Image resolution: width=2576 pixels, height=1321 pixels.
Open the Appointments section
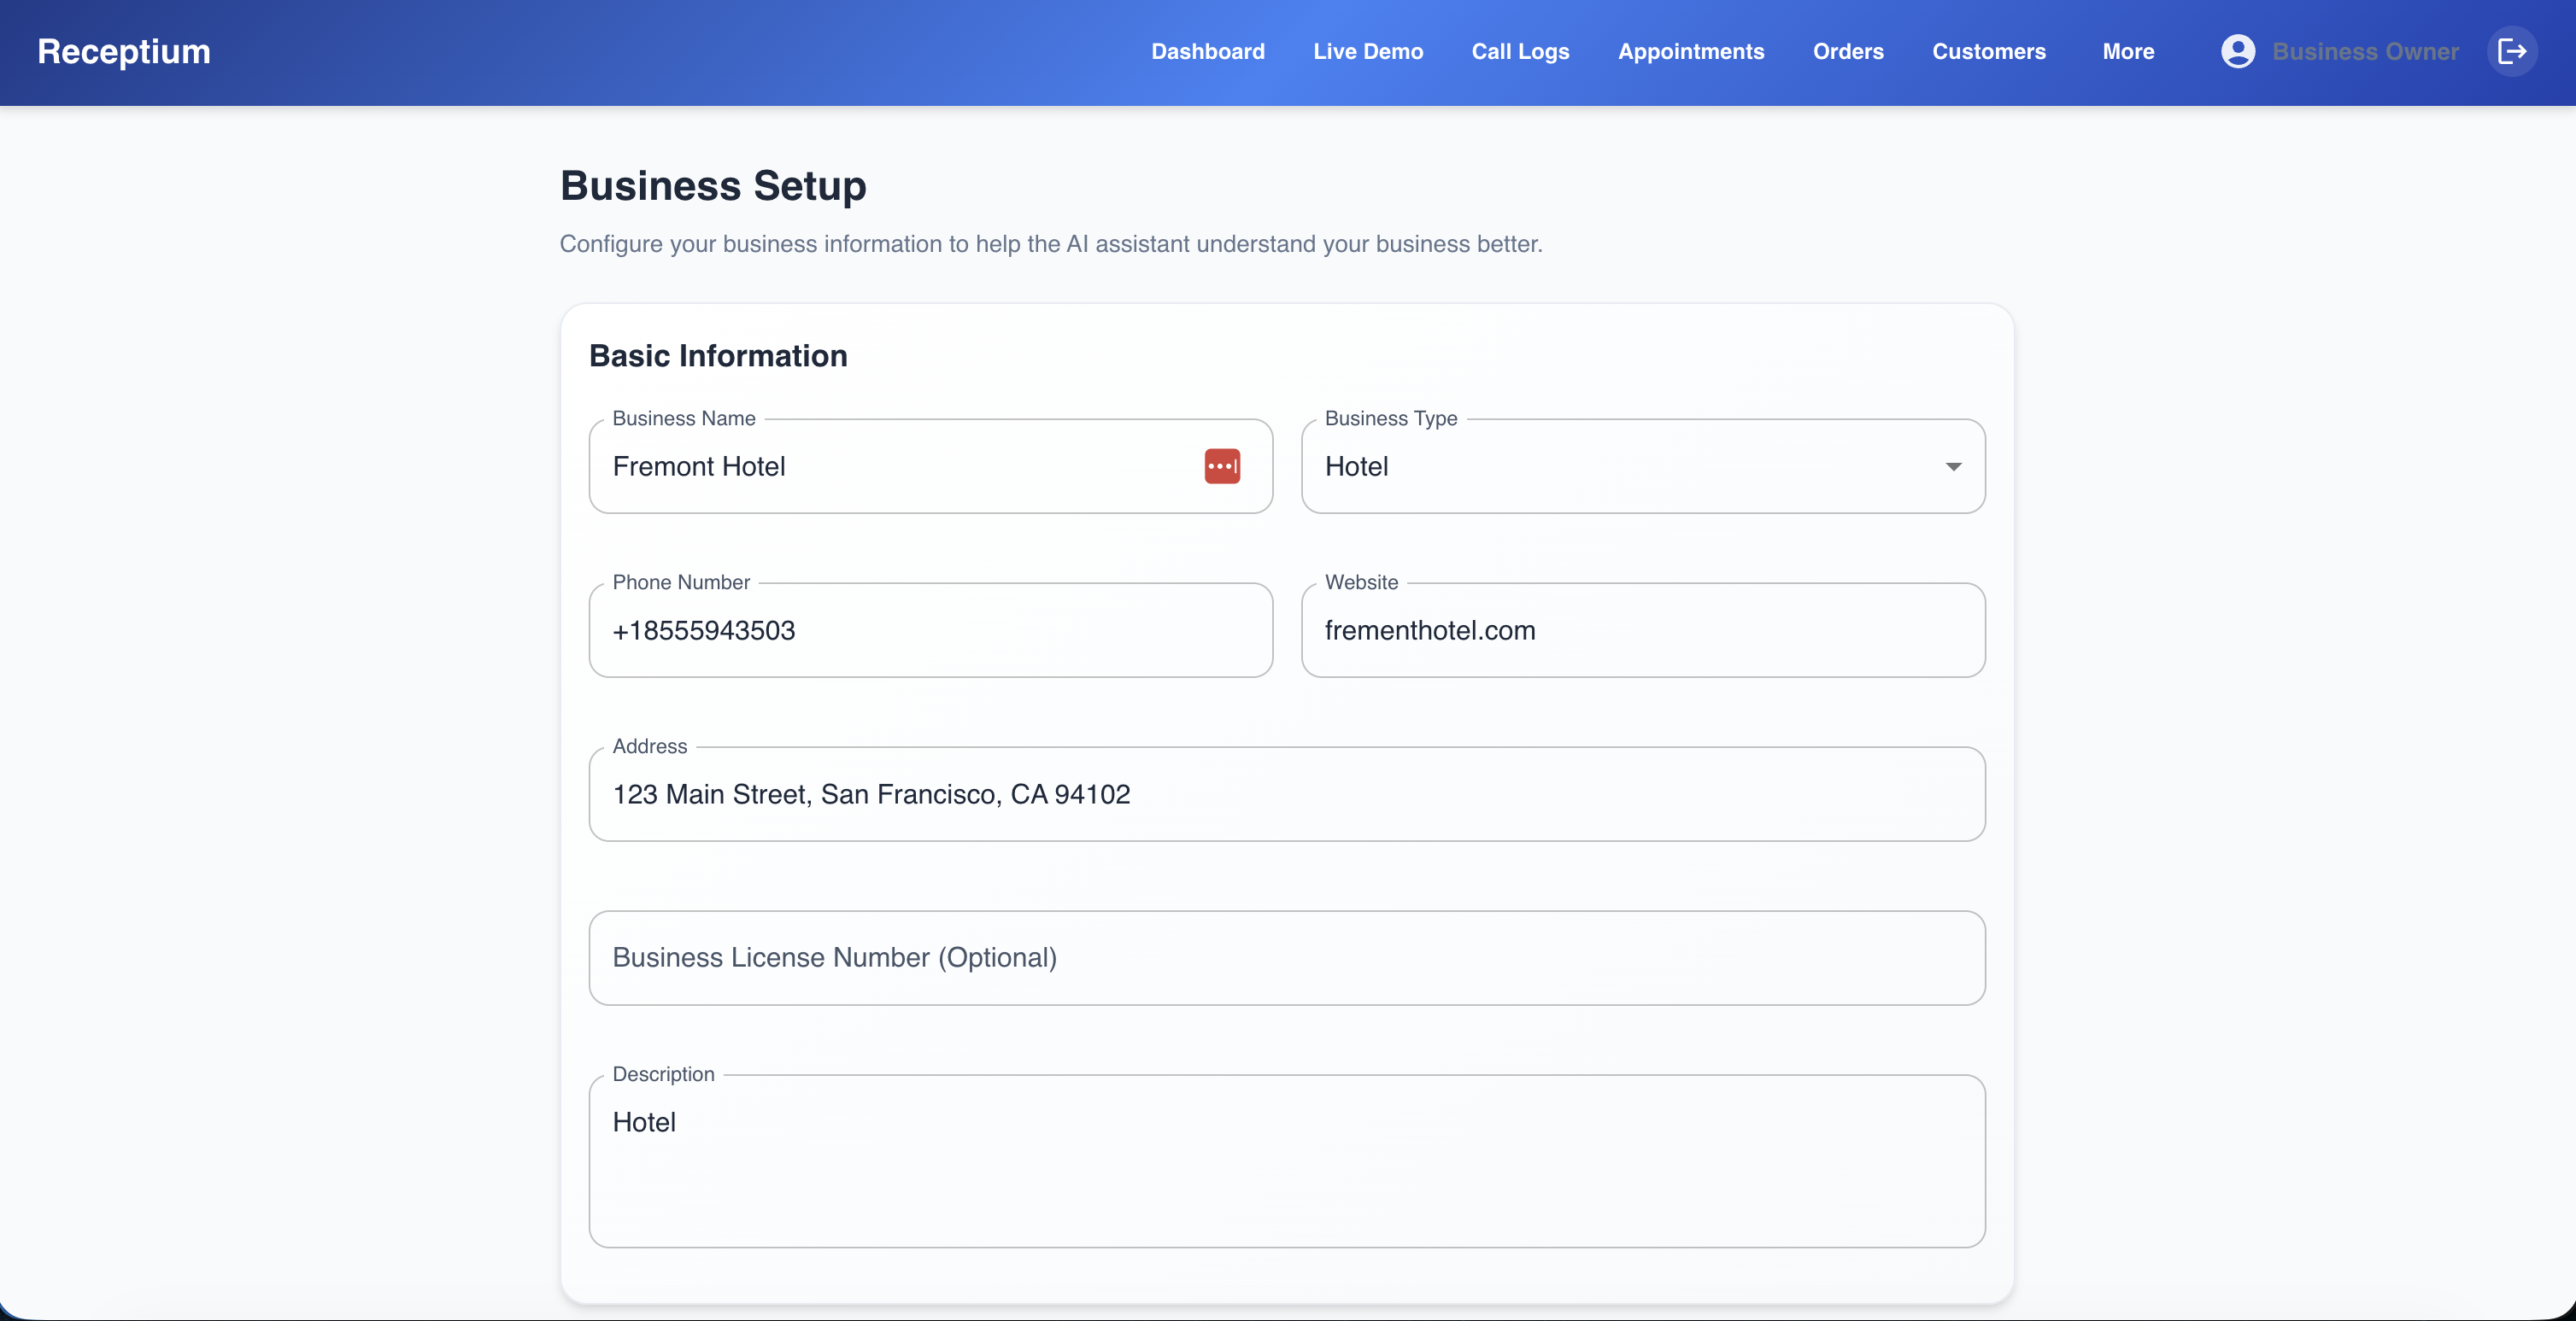coord(1690,51)
